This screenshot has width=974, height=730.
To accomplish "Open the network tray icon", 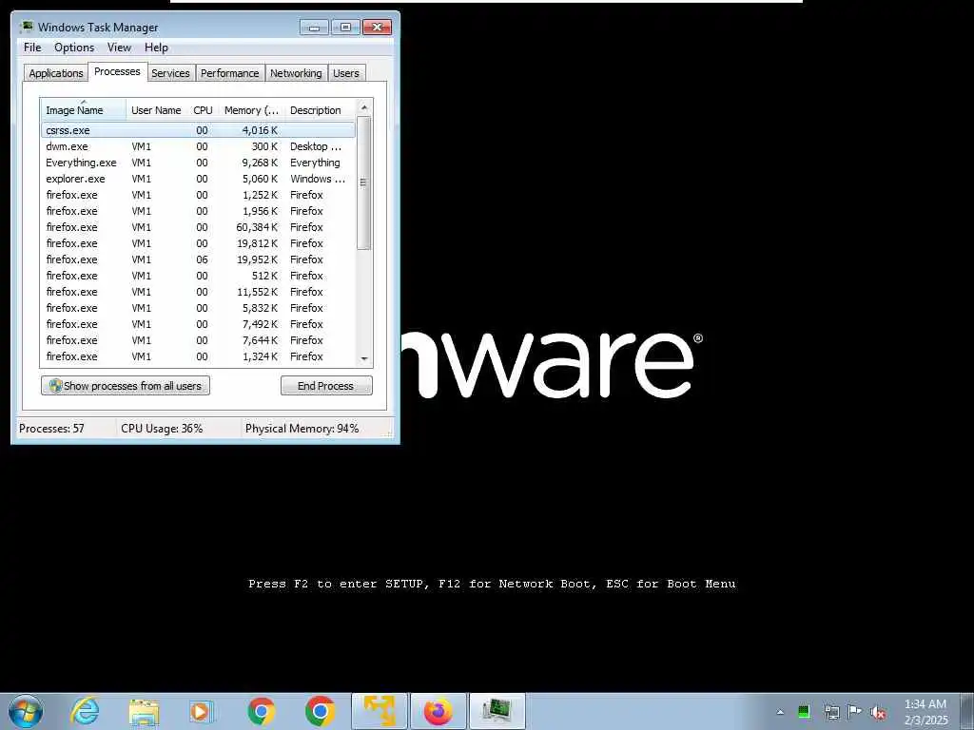I will point(831,712).
